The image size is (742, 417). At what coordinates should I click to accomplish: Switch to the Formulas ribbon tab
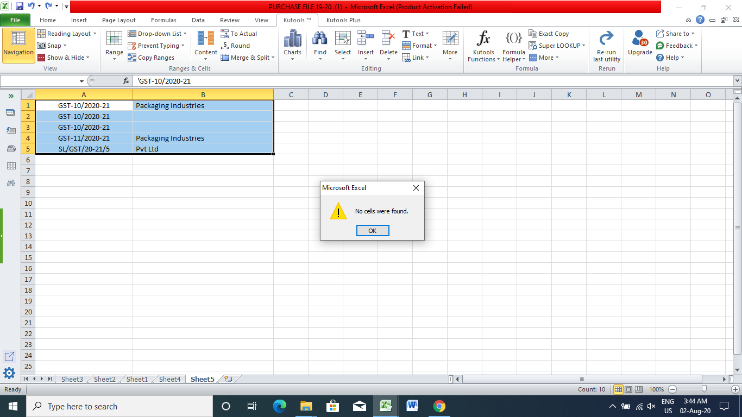pyautogui.click(x=164, y=20)
